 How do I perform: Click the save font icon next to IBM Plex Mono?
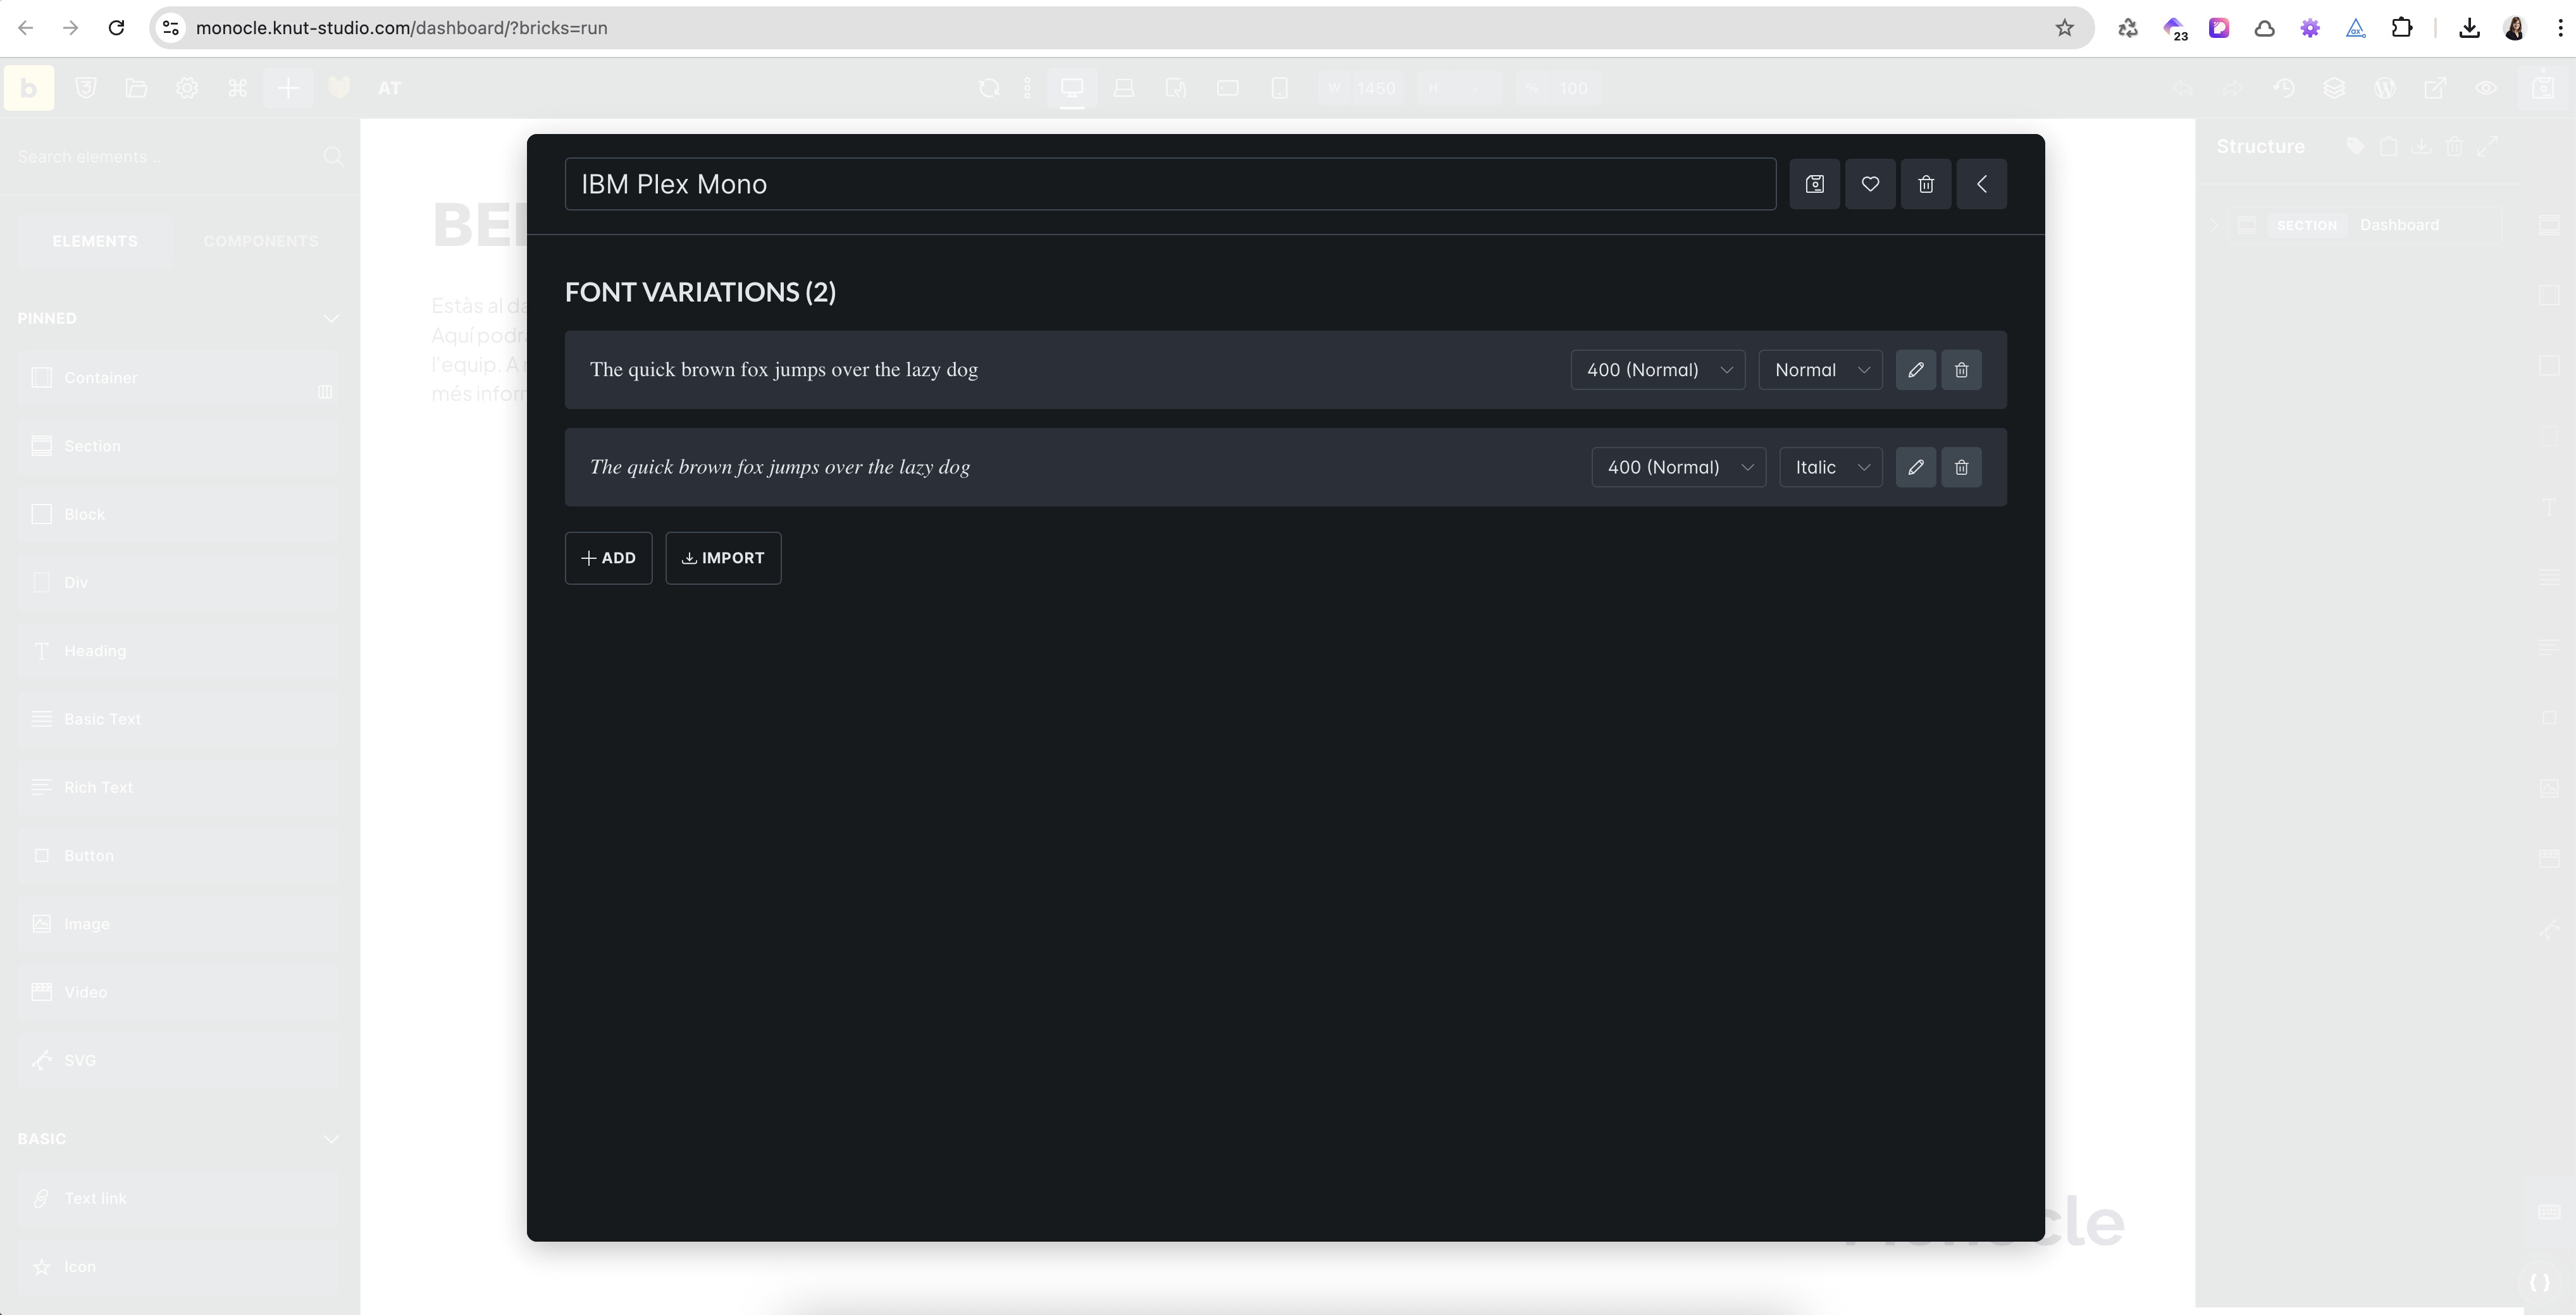(1814, 184)
